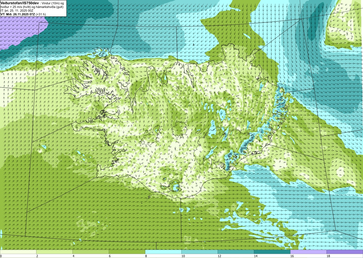Viewport: 363px width, 258px height.
Task: Click the light green 2–4 m/s legend swatch
Action: (x=54, y=252)
